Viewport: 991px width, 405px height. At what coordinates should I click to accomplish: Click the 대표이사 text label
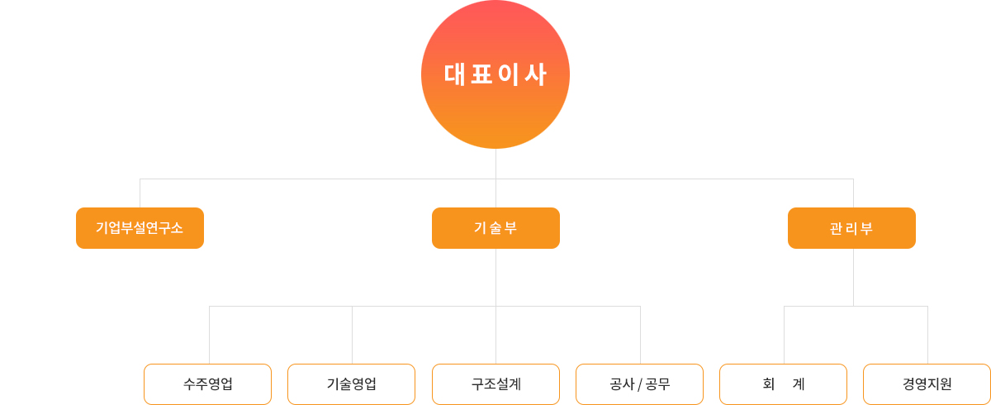click(495, 75)
